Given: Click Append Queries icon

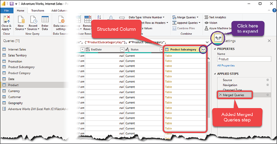Looking at the screenshot, I should (174, 23).
